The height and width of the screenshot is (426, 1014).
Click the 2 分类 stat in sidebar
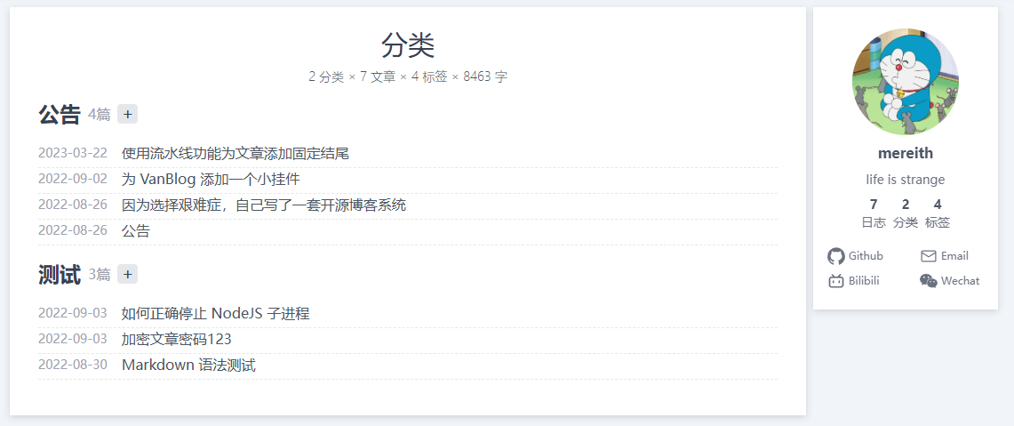click(906, 213)
